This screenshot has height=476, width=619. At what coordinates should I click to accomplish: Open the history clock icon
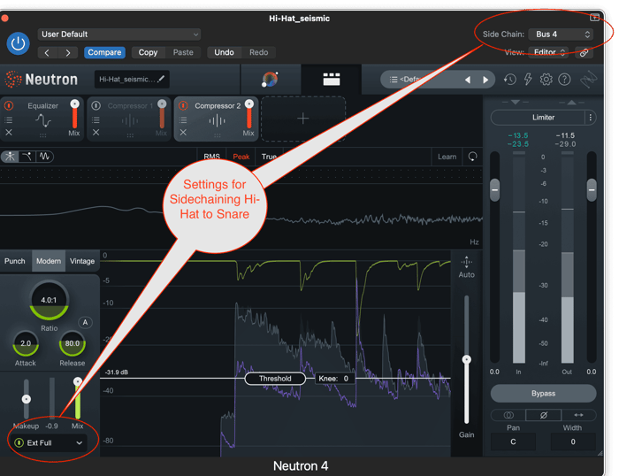coord(509,80)
